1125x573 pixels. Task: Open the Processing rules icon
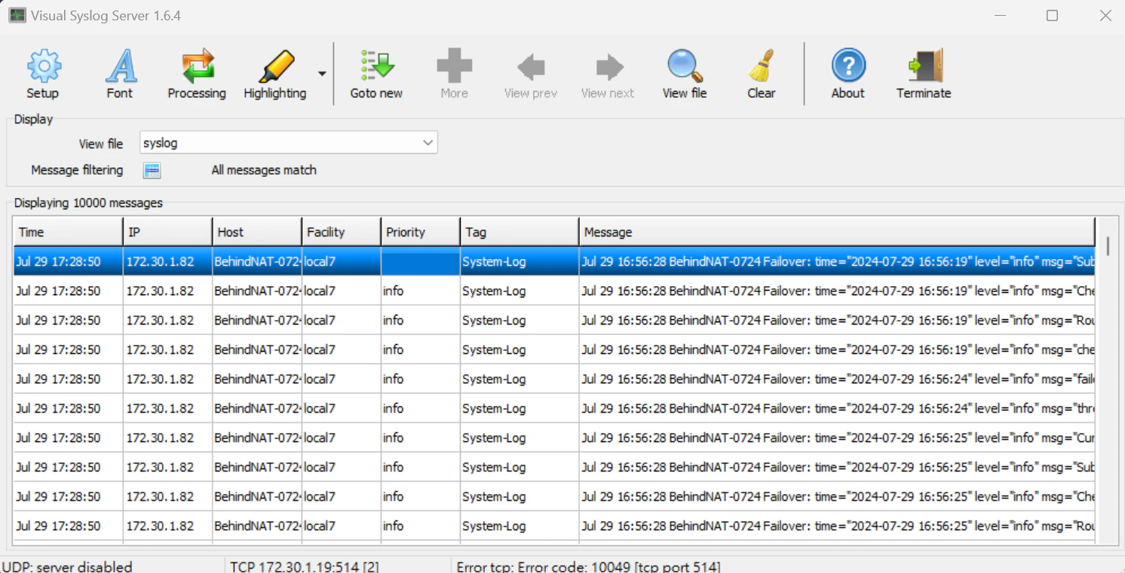tap(198, 66)
